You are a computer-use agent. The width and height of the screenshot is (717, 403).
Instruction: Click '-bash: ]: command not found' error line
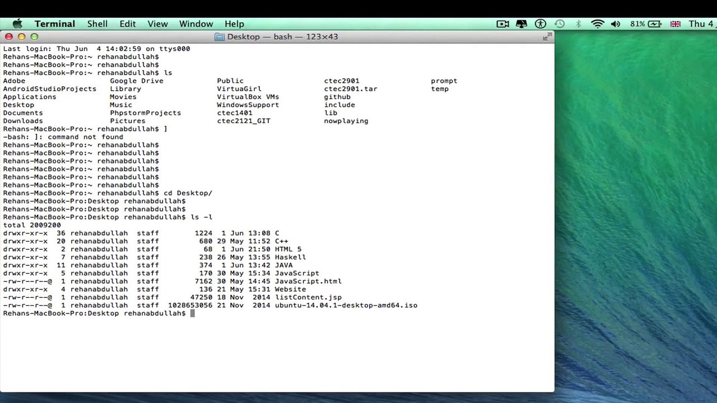[x=63, y=137]
